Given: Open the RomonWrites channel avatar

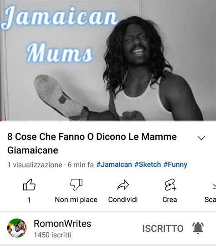Looking at the screenshot, I should click(x=17, y=228).
